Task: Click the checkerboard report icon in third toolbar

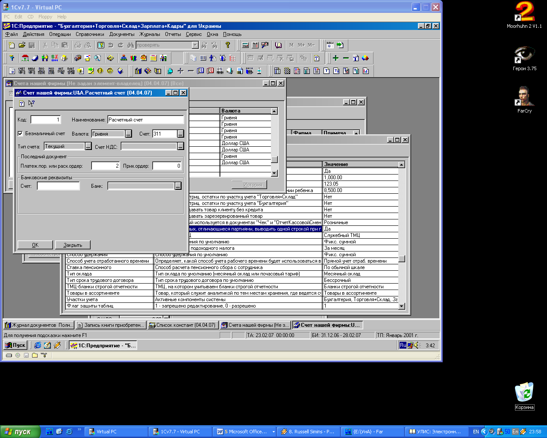Action: tap(287, 71)
